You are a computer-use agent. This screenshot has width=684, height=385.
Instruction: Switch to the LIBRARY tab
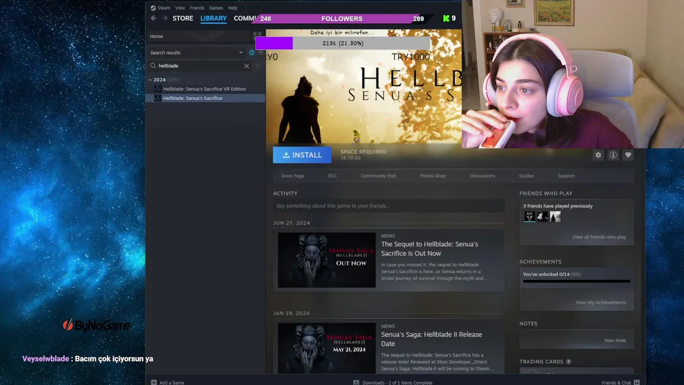pos(213,18)
